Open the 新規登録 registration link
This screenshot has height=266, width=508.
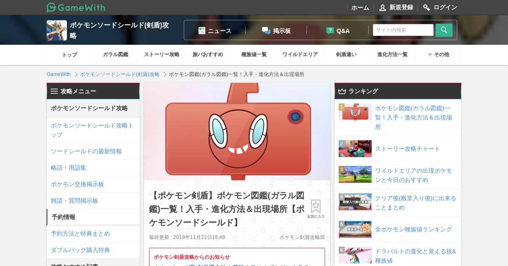click(401, 8)
